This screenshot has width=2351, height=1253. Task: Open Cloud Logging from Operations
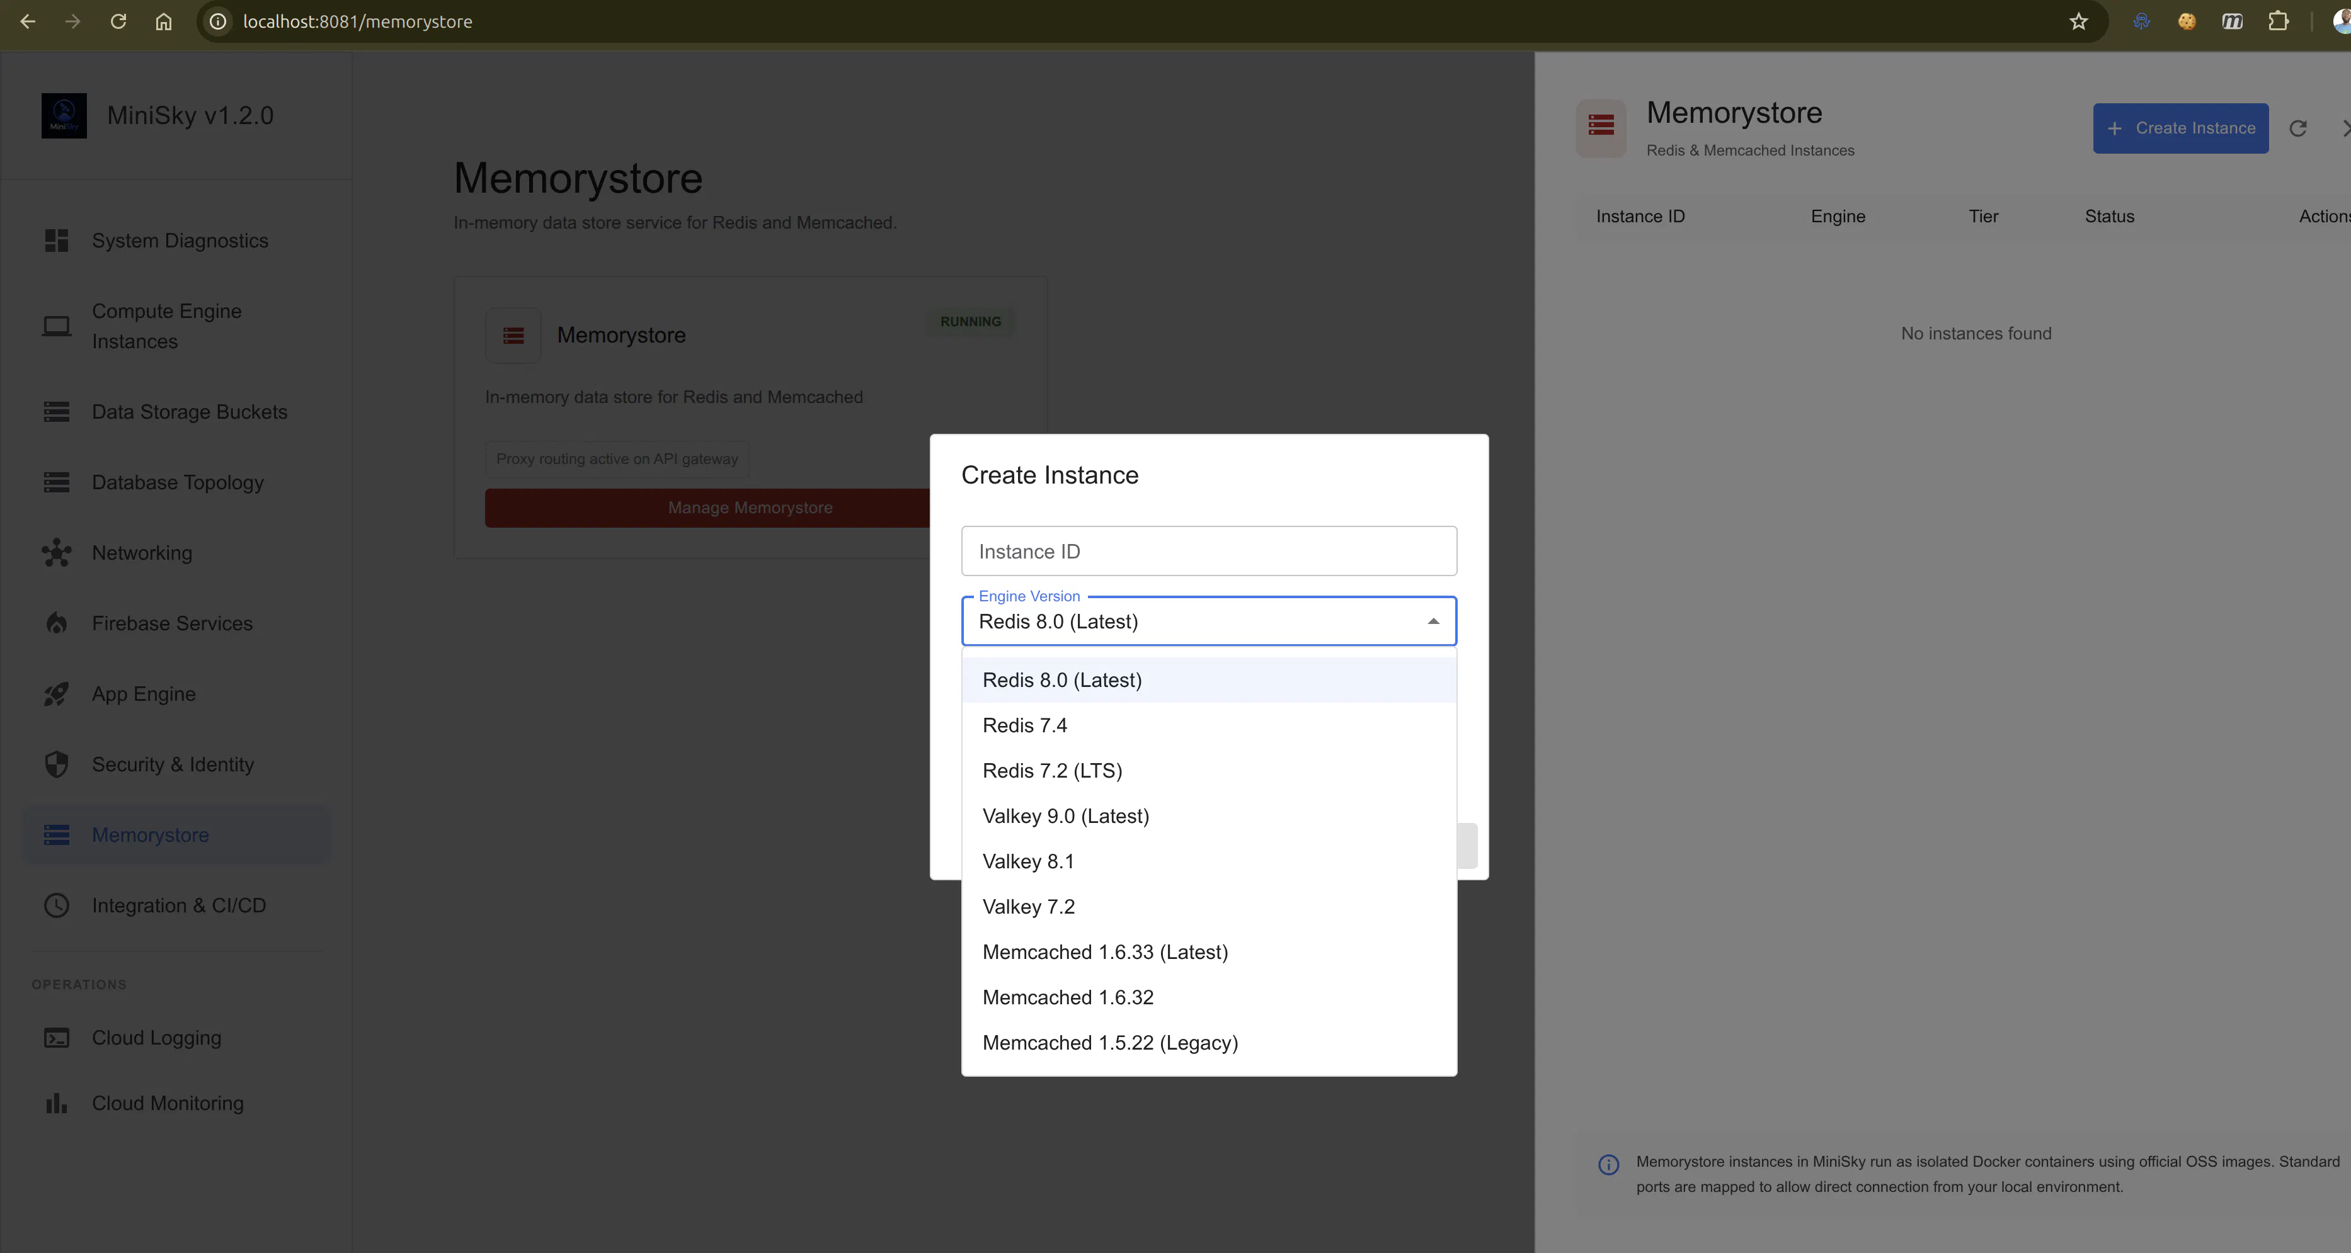point(176,1038)
